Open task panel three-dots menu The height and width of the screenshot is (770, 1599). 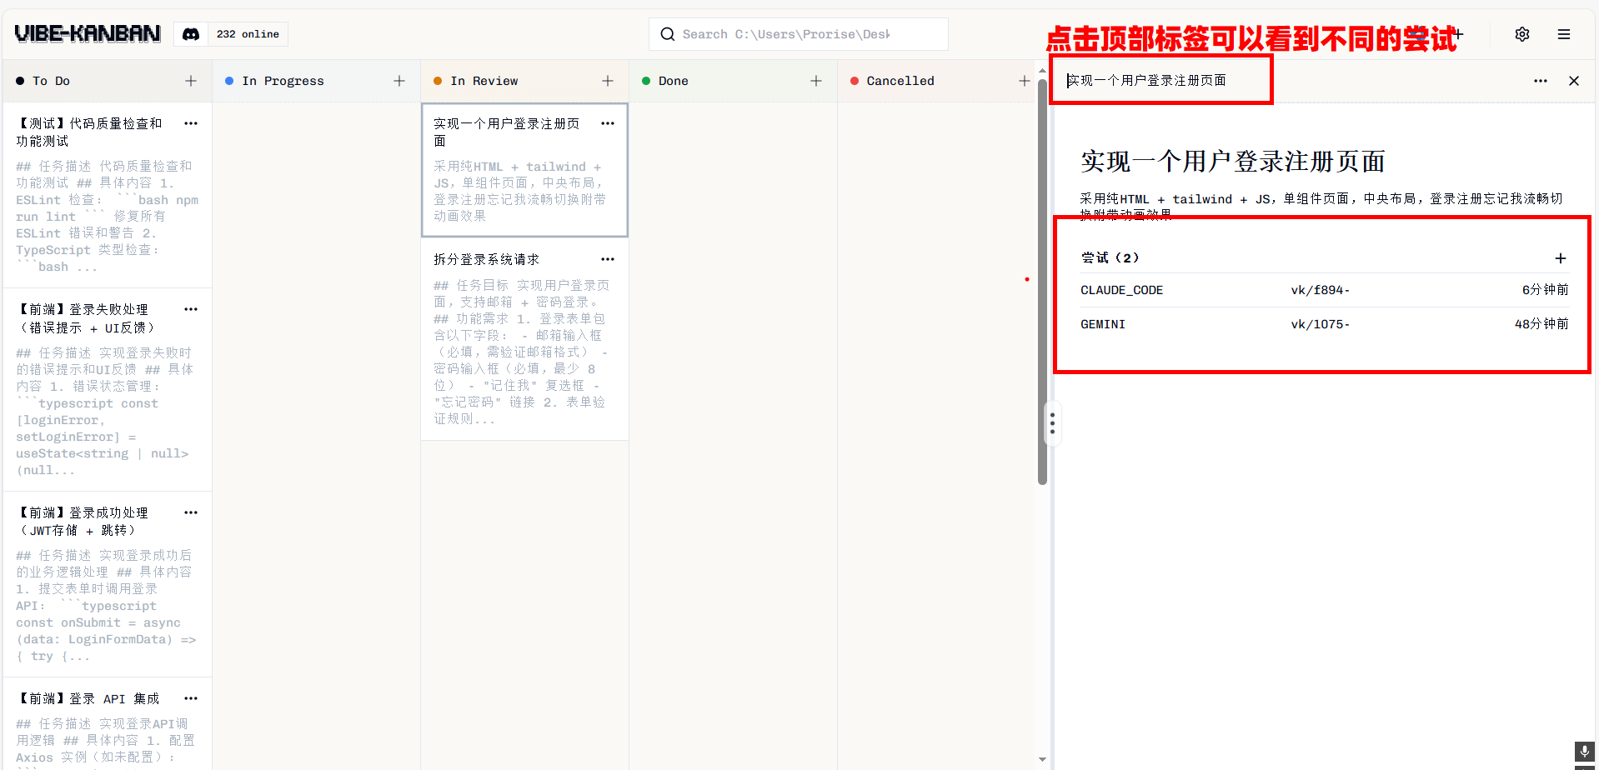click(x=1540, y=81)
